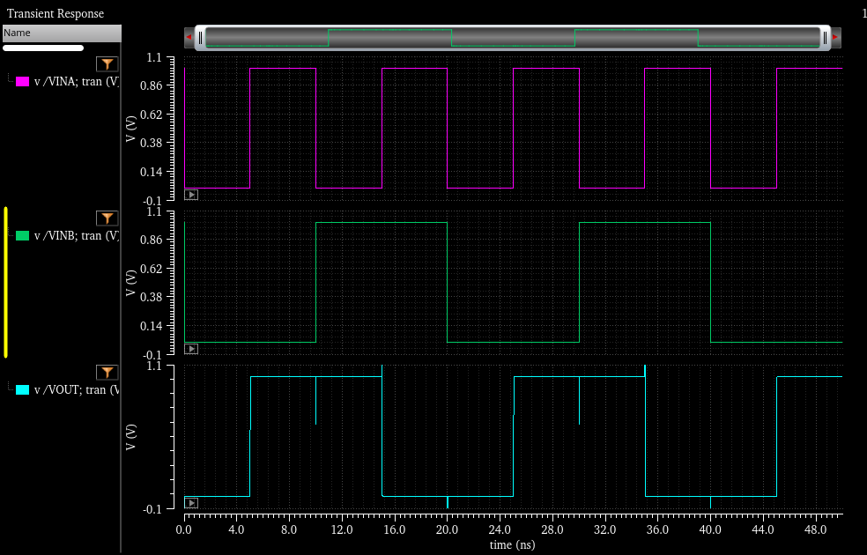Click the time (ns) axis label
867x555 pixels.
click(x=513, y=544)
